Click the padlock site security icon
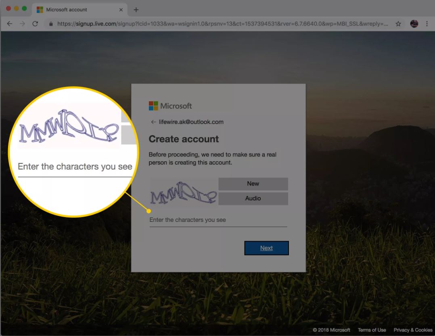The width and height of the screenshot is (435, 336). 51,24
